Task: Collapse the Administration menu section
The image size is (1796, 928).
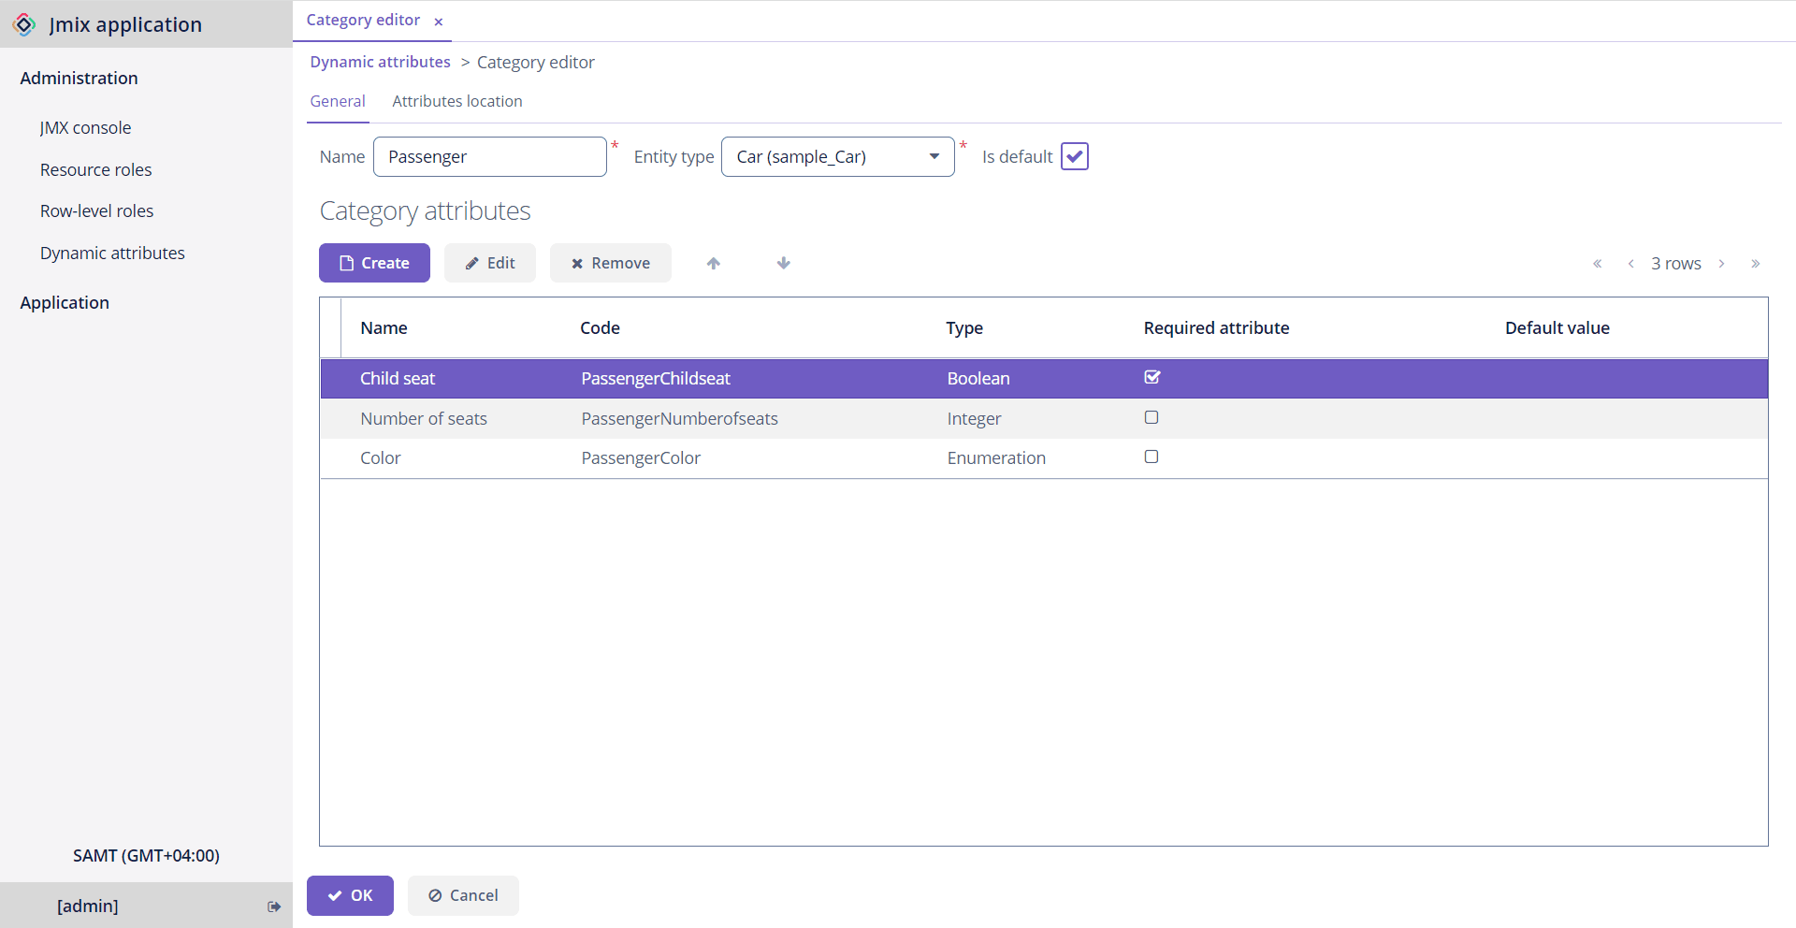Action: tap(79, 78)
